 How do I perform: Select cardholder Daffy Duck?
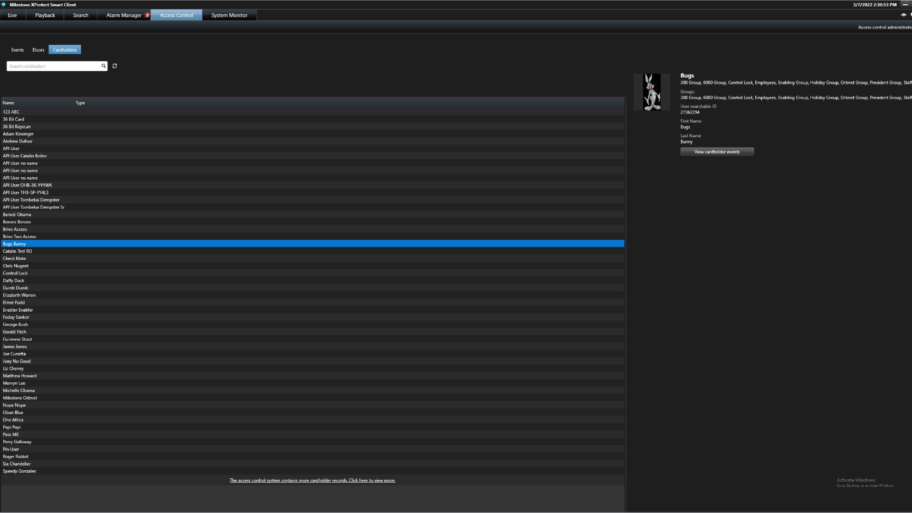pos(313,281)
